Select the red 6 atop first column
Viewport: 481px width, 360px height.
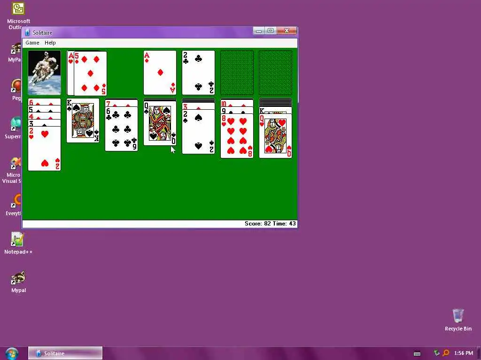(x=44, y=102)
